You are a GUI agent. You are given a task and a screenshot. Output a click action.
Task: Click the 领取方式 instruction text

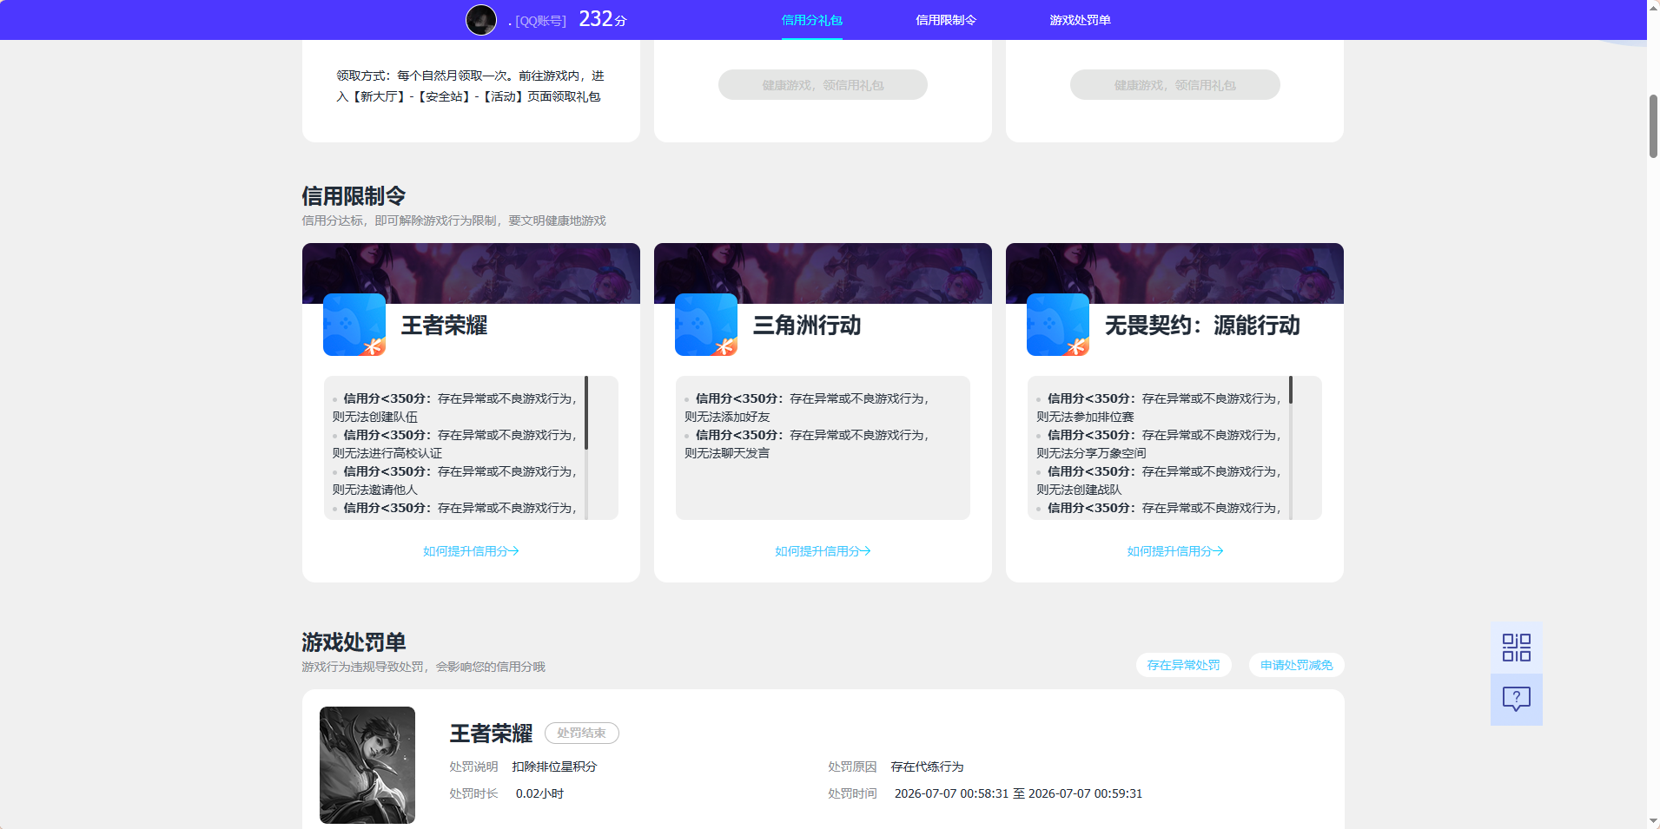(x=470, y=86)
